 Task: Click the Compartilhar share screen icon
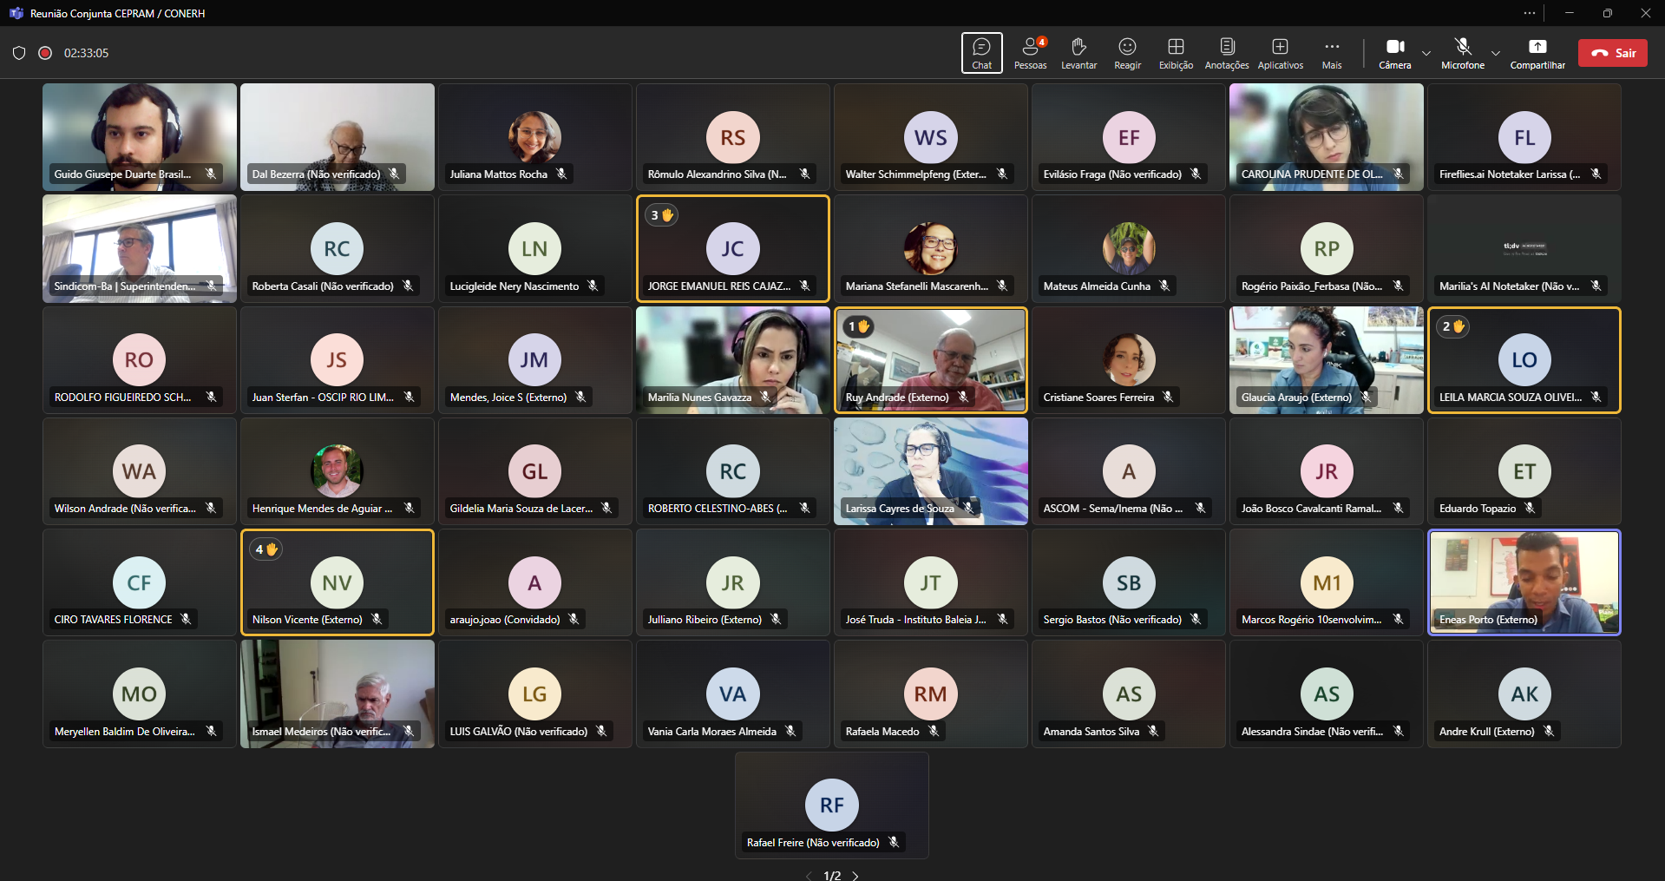click(x=1537, y=47)
